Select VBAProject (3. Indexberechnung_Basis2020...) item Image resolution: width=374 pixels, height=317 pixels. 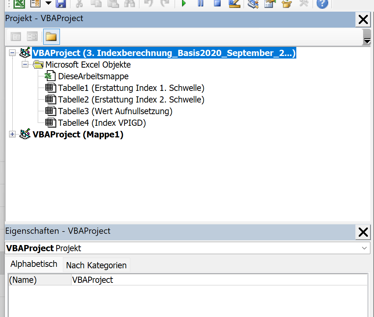pyautogui.click(x=164, y=53)
